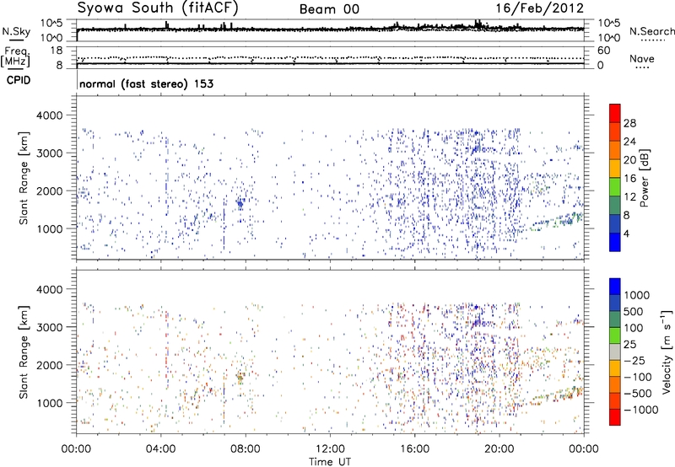The height and width of the screenshot is (467, 675).
Task: Click the 'N.Sky' legend label
Action: tap(16, 31)
